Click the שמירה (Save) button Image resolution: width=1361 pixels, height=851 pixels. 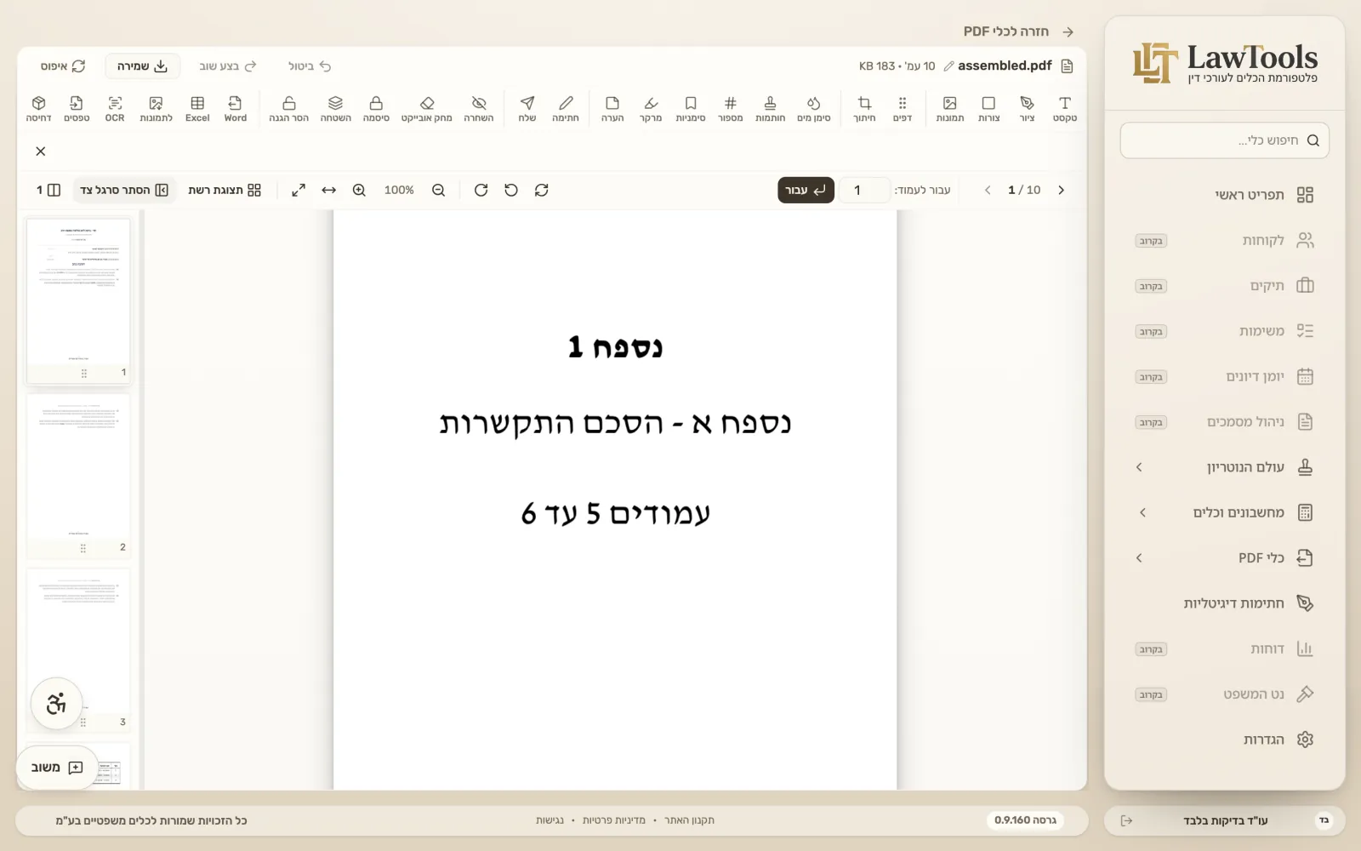[142, 66]
